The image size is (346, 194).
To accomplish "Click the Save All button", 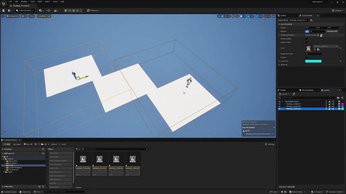I will pyautogui.click(x=28, y=144).
